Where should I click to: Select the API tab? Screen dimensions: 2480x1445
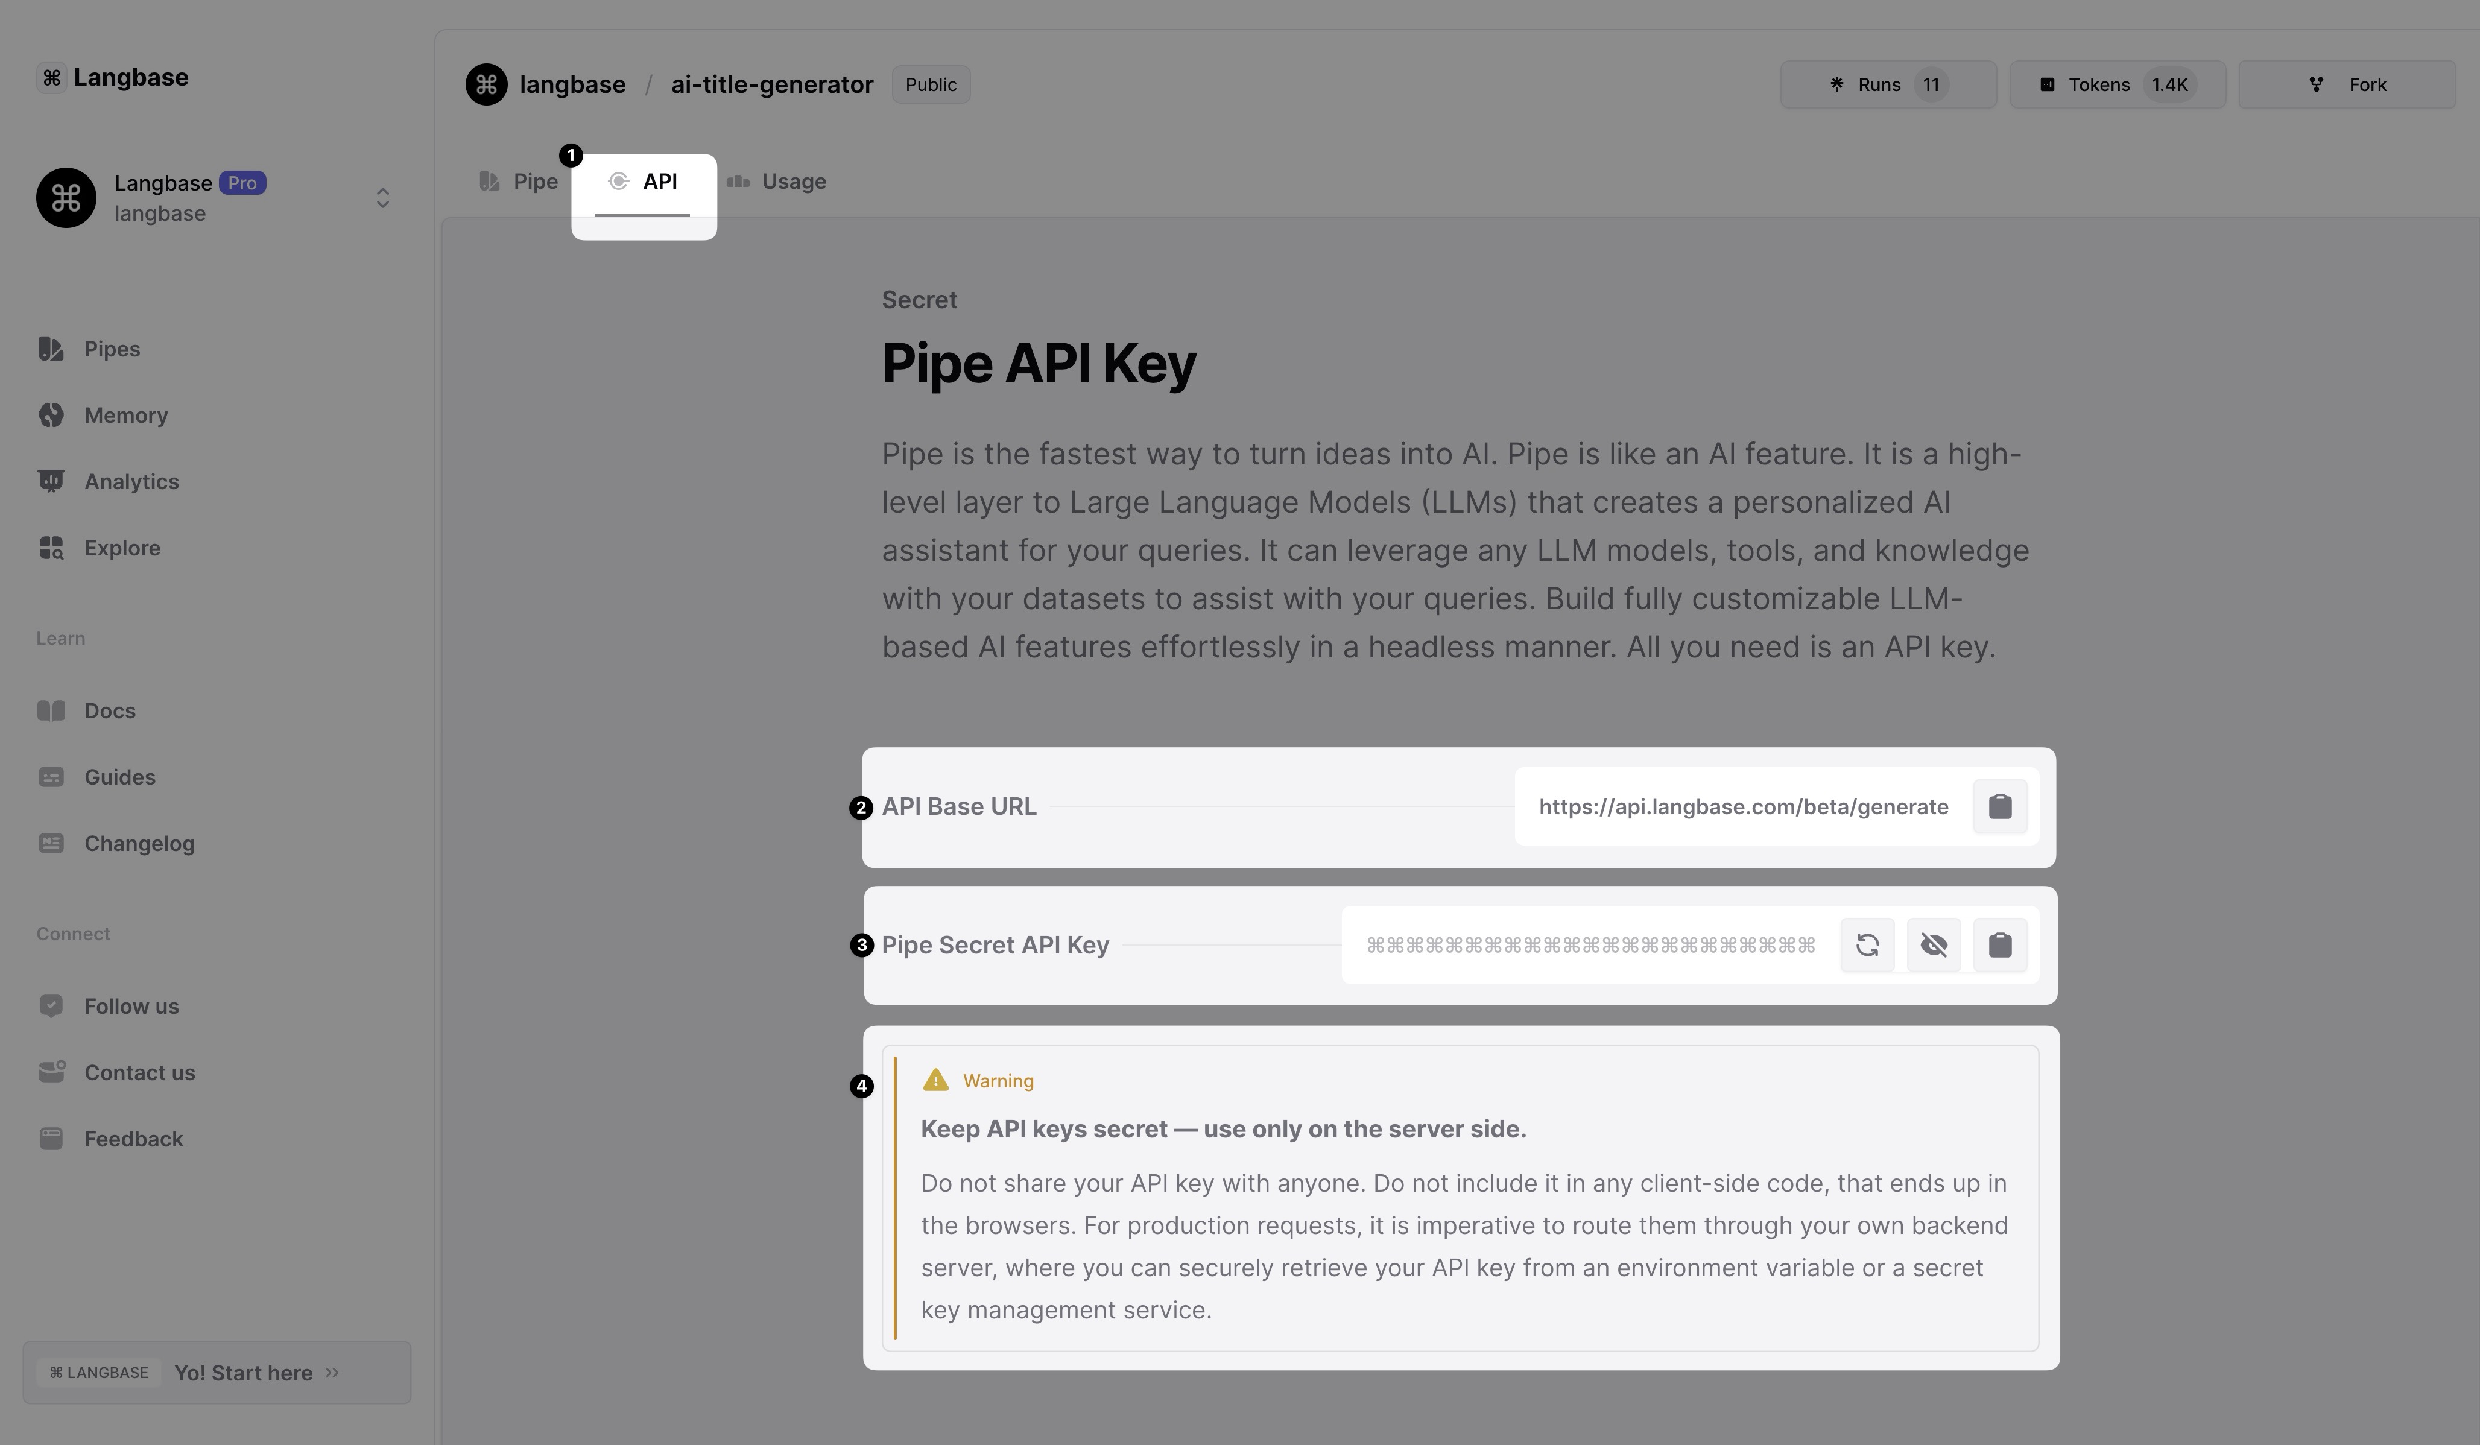click(644, 182)
